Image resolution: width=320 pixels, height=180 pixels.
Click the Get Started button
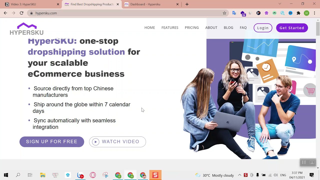(292, 28)
